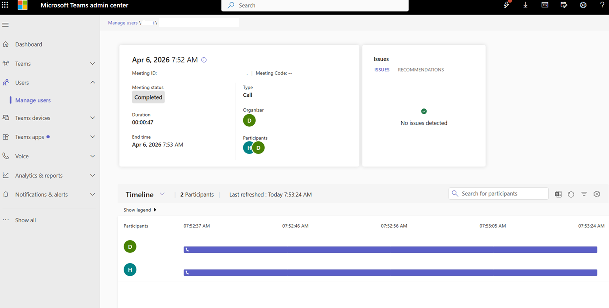Screen dimensions: 609x308
Task: Click Show all in sidebar
Action: pyautogui.click(x=25, y=220)
